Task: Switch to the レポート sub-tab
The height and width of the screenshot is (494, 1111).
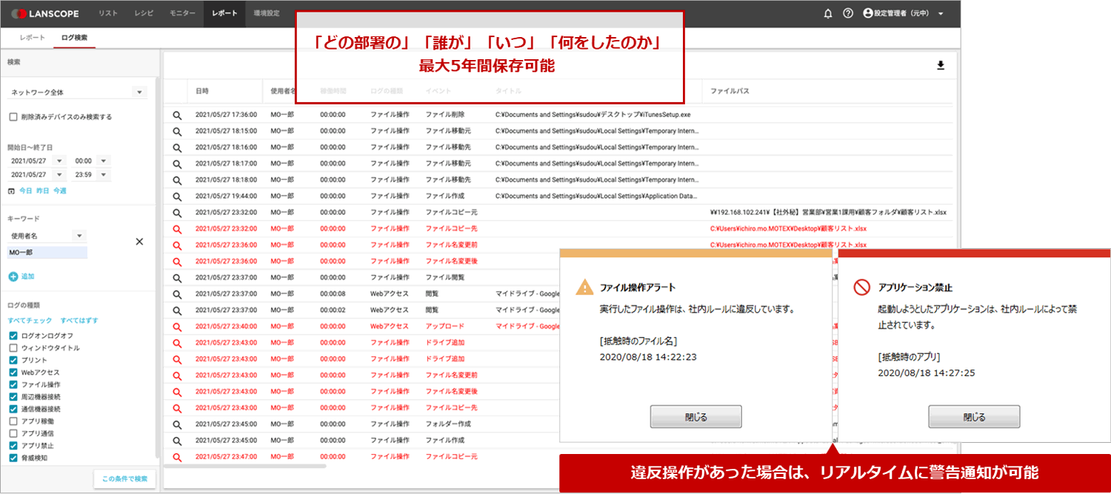Action: coord(33,37)
